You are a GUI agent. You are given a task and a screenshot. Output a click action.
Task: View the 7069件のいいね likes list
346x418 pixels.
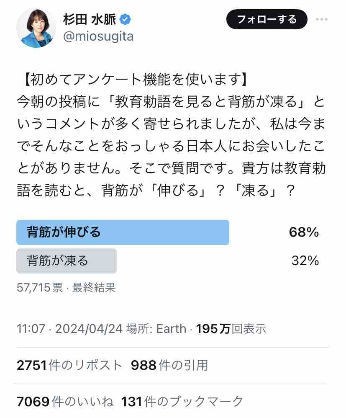point(65,402)
